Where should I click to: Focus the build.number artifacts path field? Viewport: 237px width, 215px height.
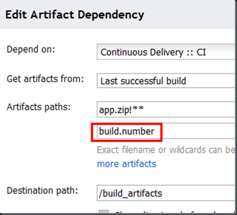click(x=166, y=131)
